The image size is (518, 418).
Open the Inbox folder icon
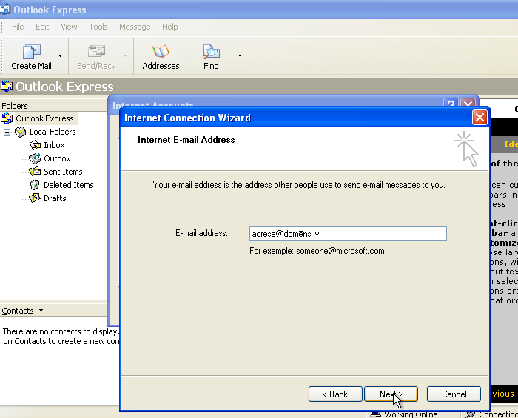(35, 145)
